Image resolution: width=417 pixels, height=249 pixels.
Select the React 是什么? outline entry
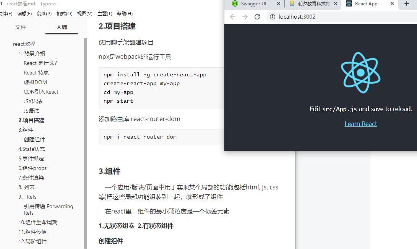(x=40, y=63)
